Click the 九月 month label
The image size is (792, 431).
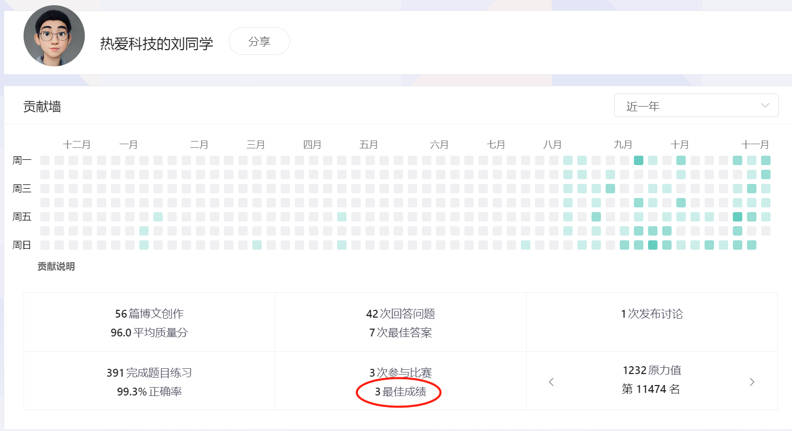click(623, 145)
